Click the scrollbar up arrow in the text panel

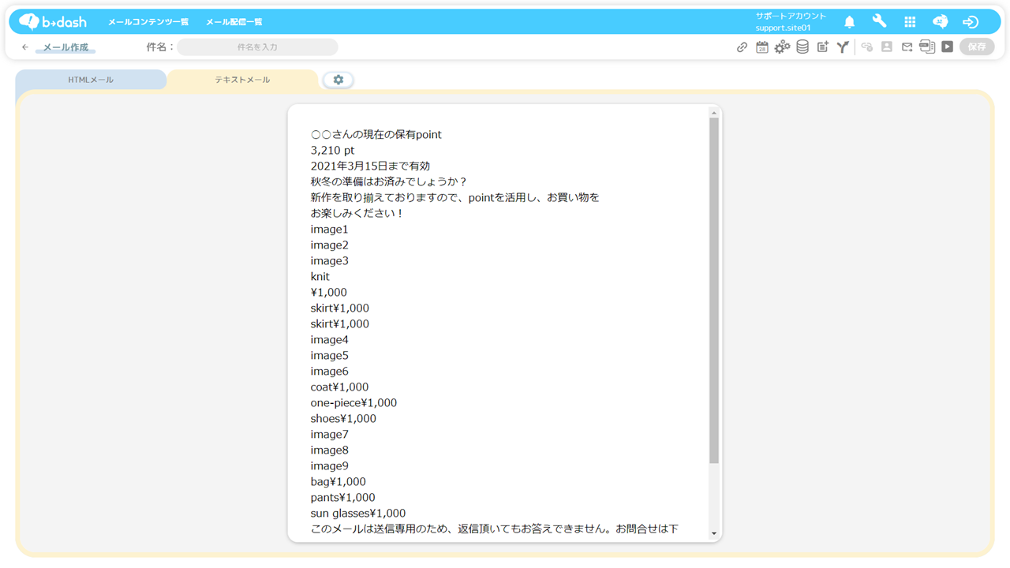tap(713, 113)
